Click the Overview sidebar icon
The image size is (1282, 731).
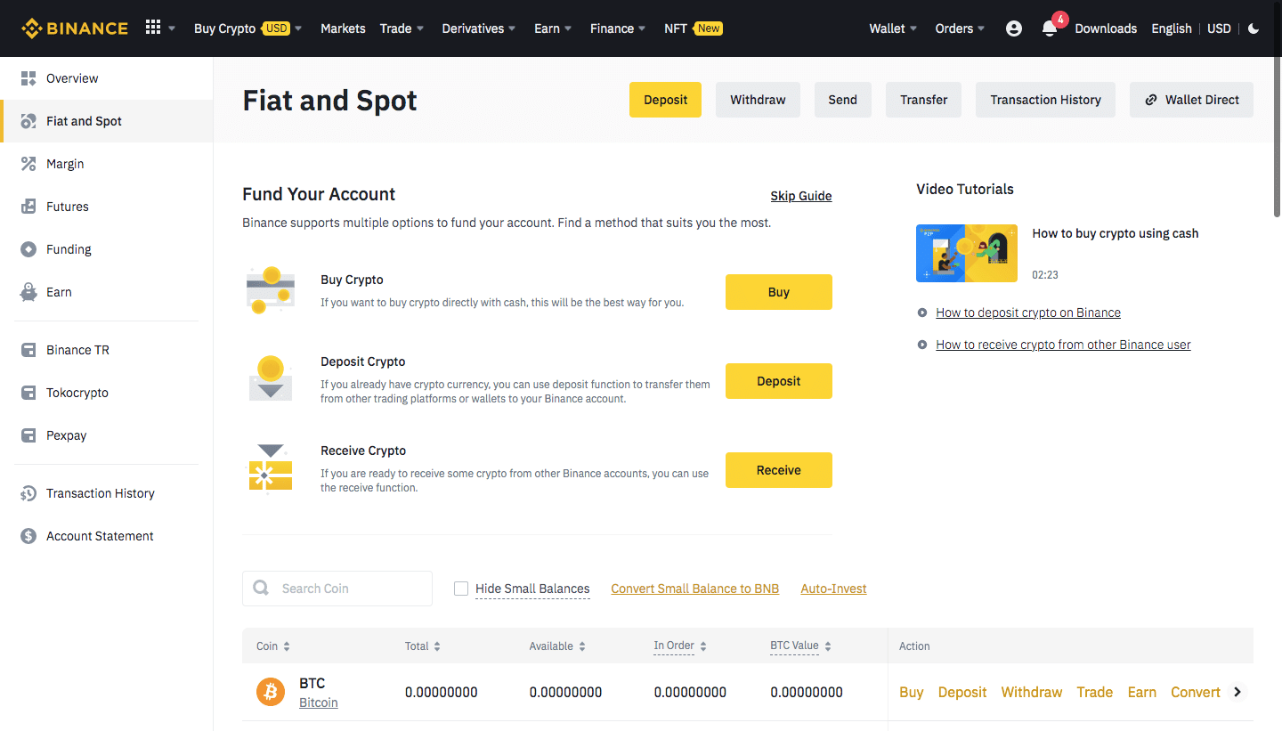pyautogui.click(x=28, y=78)
